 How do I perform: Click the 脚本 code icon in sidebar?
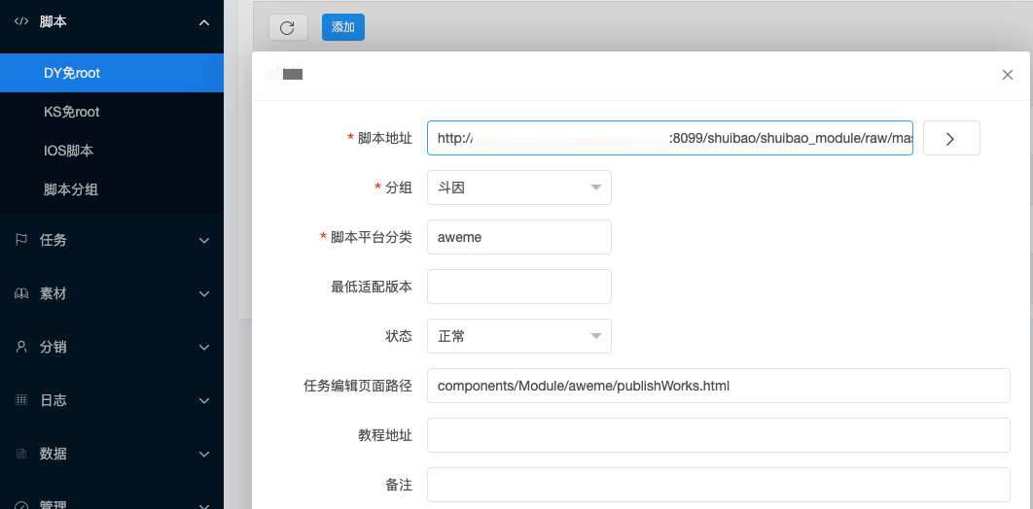point(21,21)
